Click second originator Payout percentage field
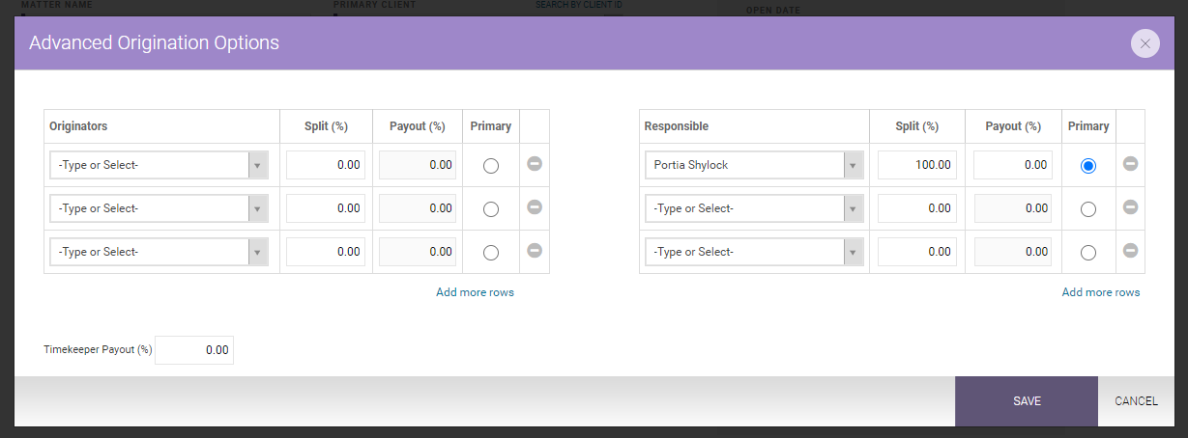 tap(418, 208)
